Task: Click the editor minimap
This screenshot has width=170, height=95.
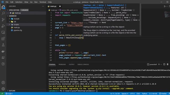Action: coord(167,15)
